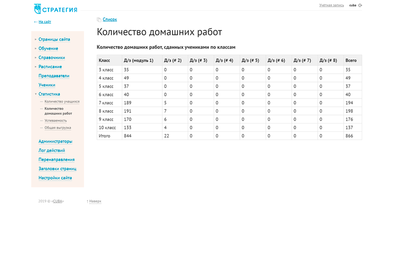Screen dimensions: 394x256
Task: Select Успеваемость submenu item
Action: pos(55,121)
